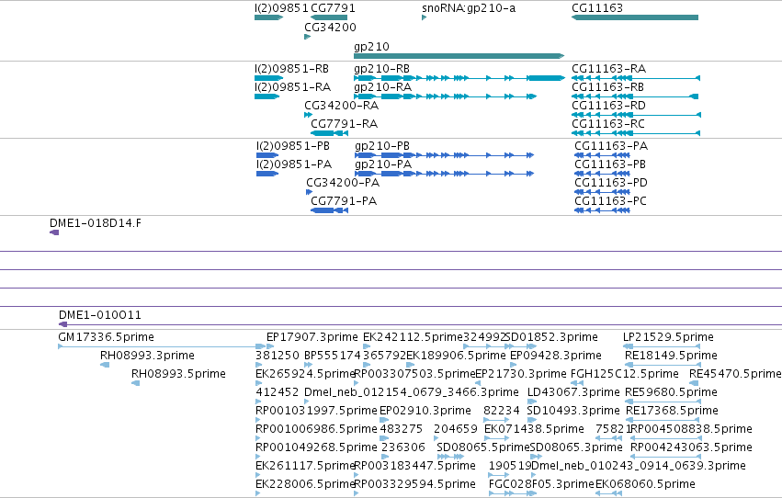Viewport: 782px width, 498px height.
Task: Click EST RH08993.3prime
Action: tap(147, 356)
